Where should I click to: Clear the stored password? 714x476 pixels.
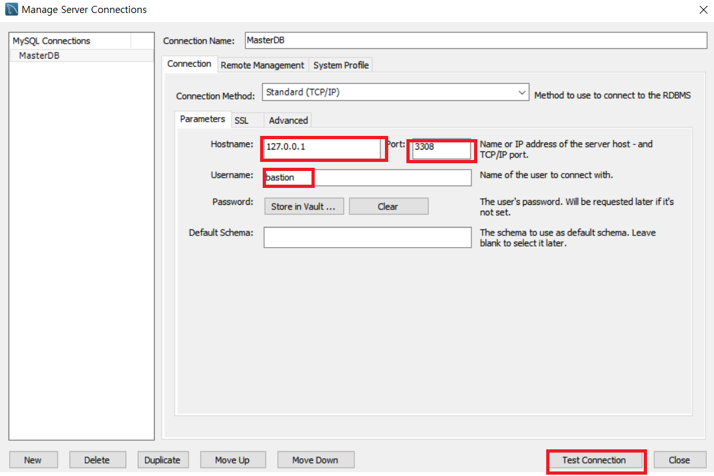click(x=388, y=206)
